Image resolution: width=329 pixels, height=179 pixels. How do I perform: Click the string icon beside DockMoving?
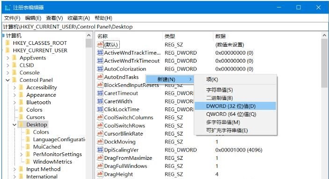[100, 142]
